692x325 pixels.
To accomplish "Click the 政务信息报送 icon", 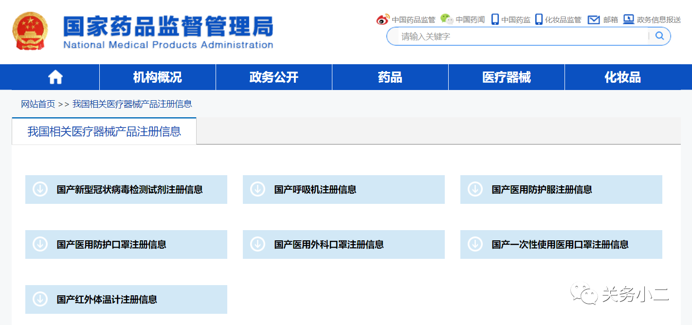I will 629,19.
